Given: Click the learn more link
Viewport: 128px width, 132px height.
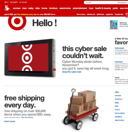Looking at the screenshot, I should pyautogui.click(x=10, y=121).
